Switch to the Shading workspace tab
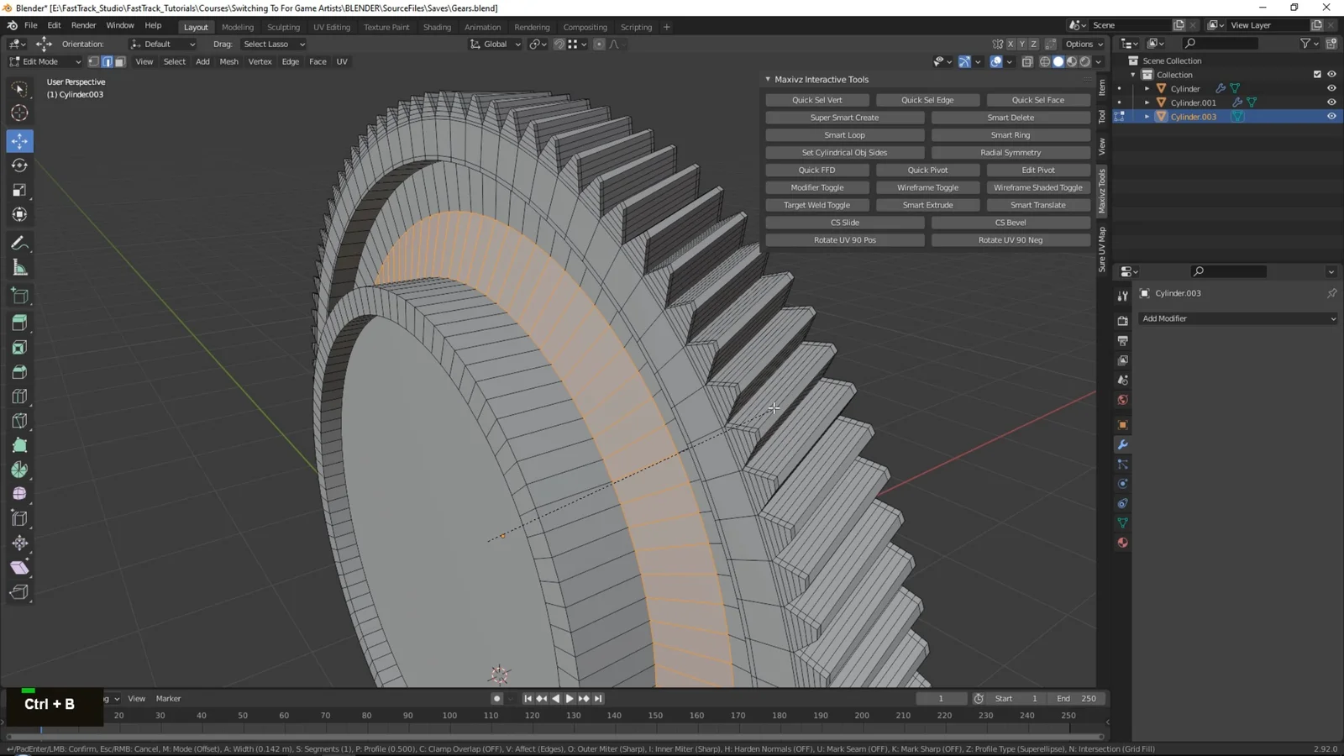1344x756 pixels. pyautogui.click(x=437, y=27)
